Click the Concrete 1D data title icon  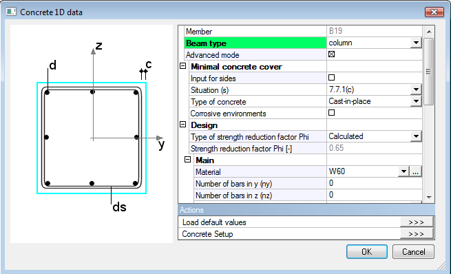pyautogui.click(x=11, y=12)
